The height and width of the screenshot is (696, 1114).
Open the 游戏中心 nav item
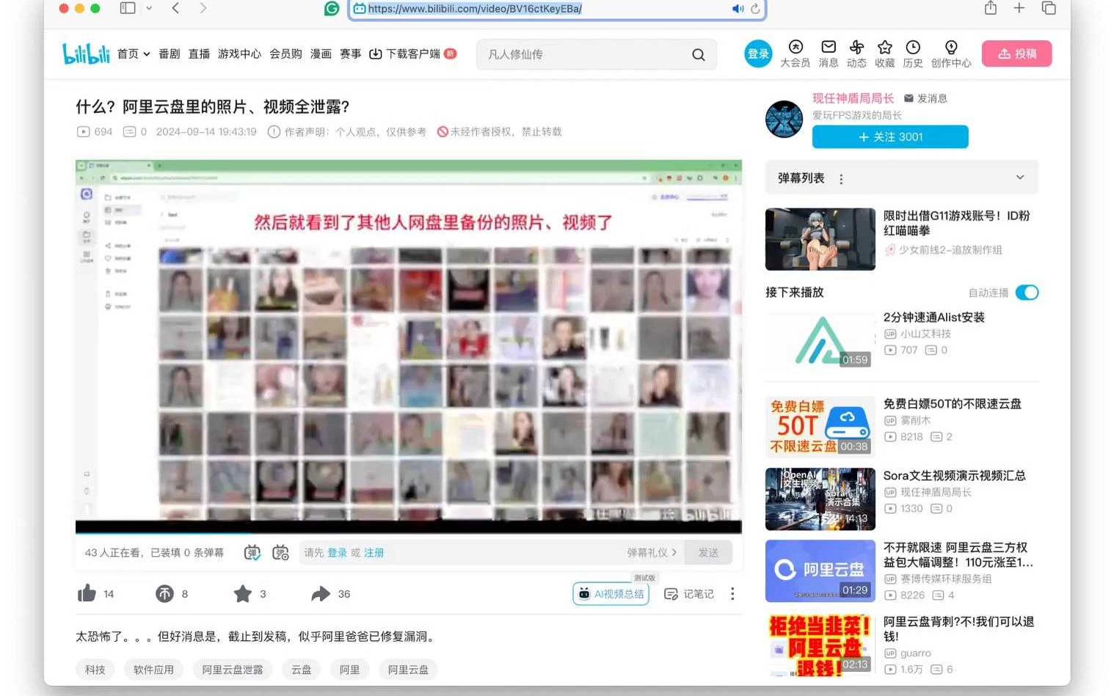239,54
